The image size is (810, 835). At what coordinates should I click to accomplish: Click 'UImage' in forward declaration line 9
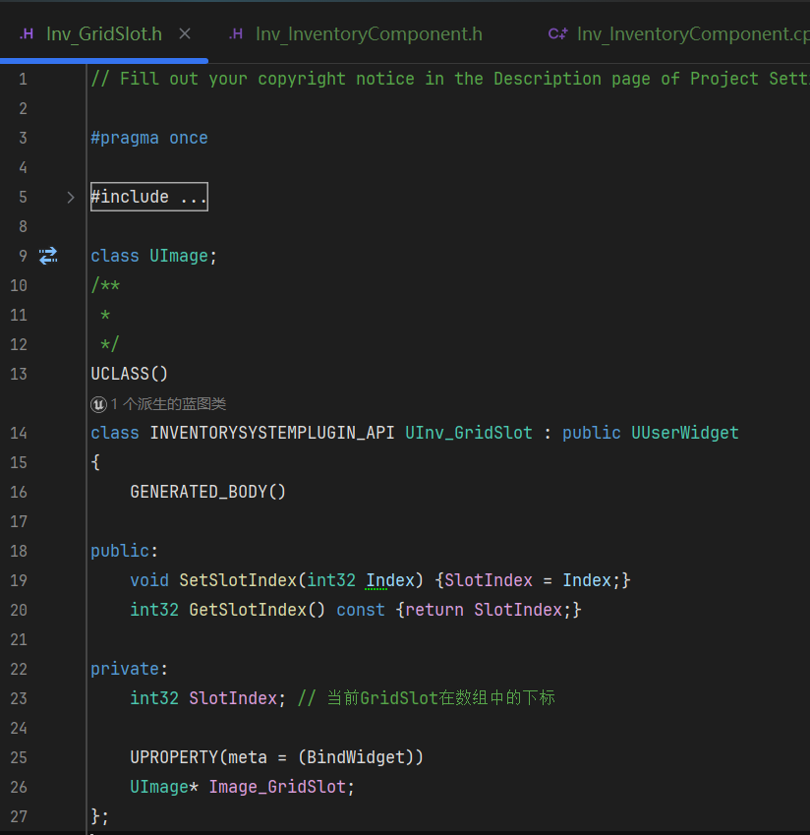tap(179, 256)
